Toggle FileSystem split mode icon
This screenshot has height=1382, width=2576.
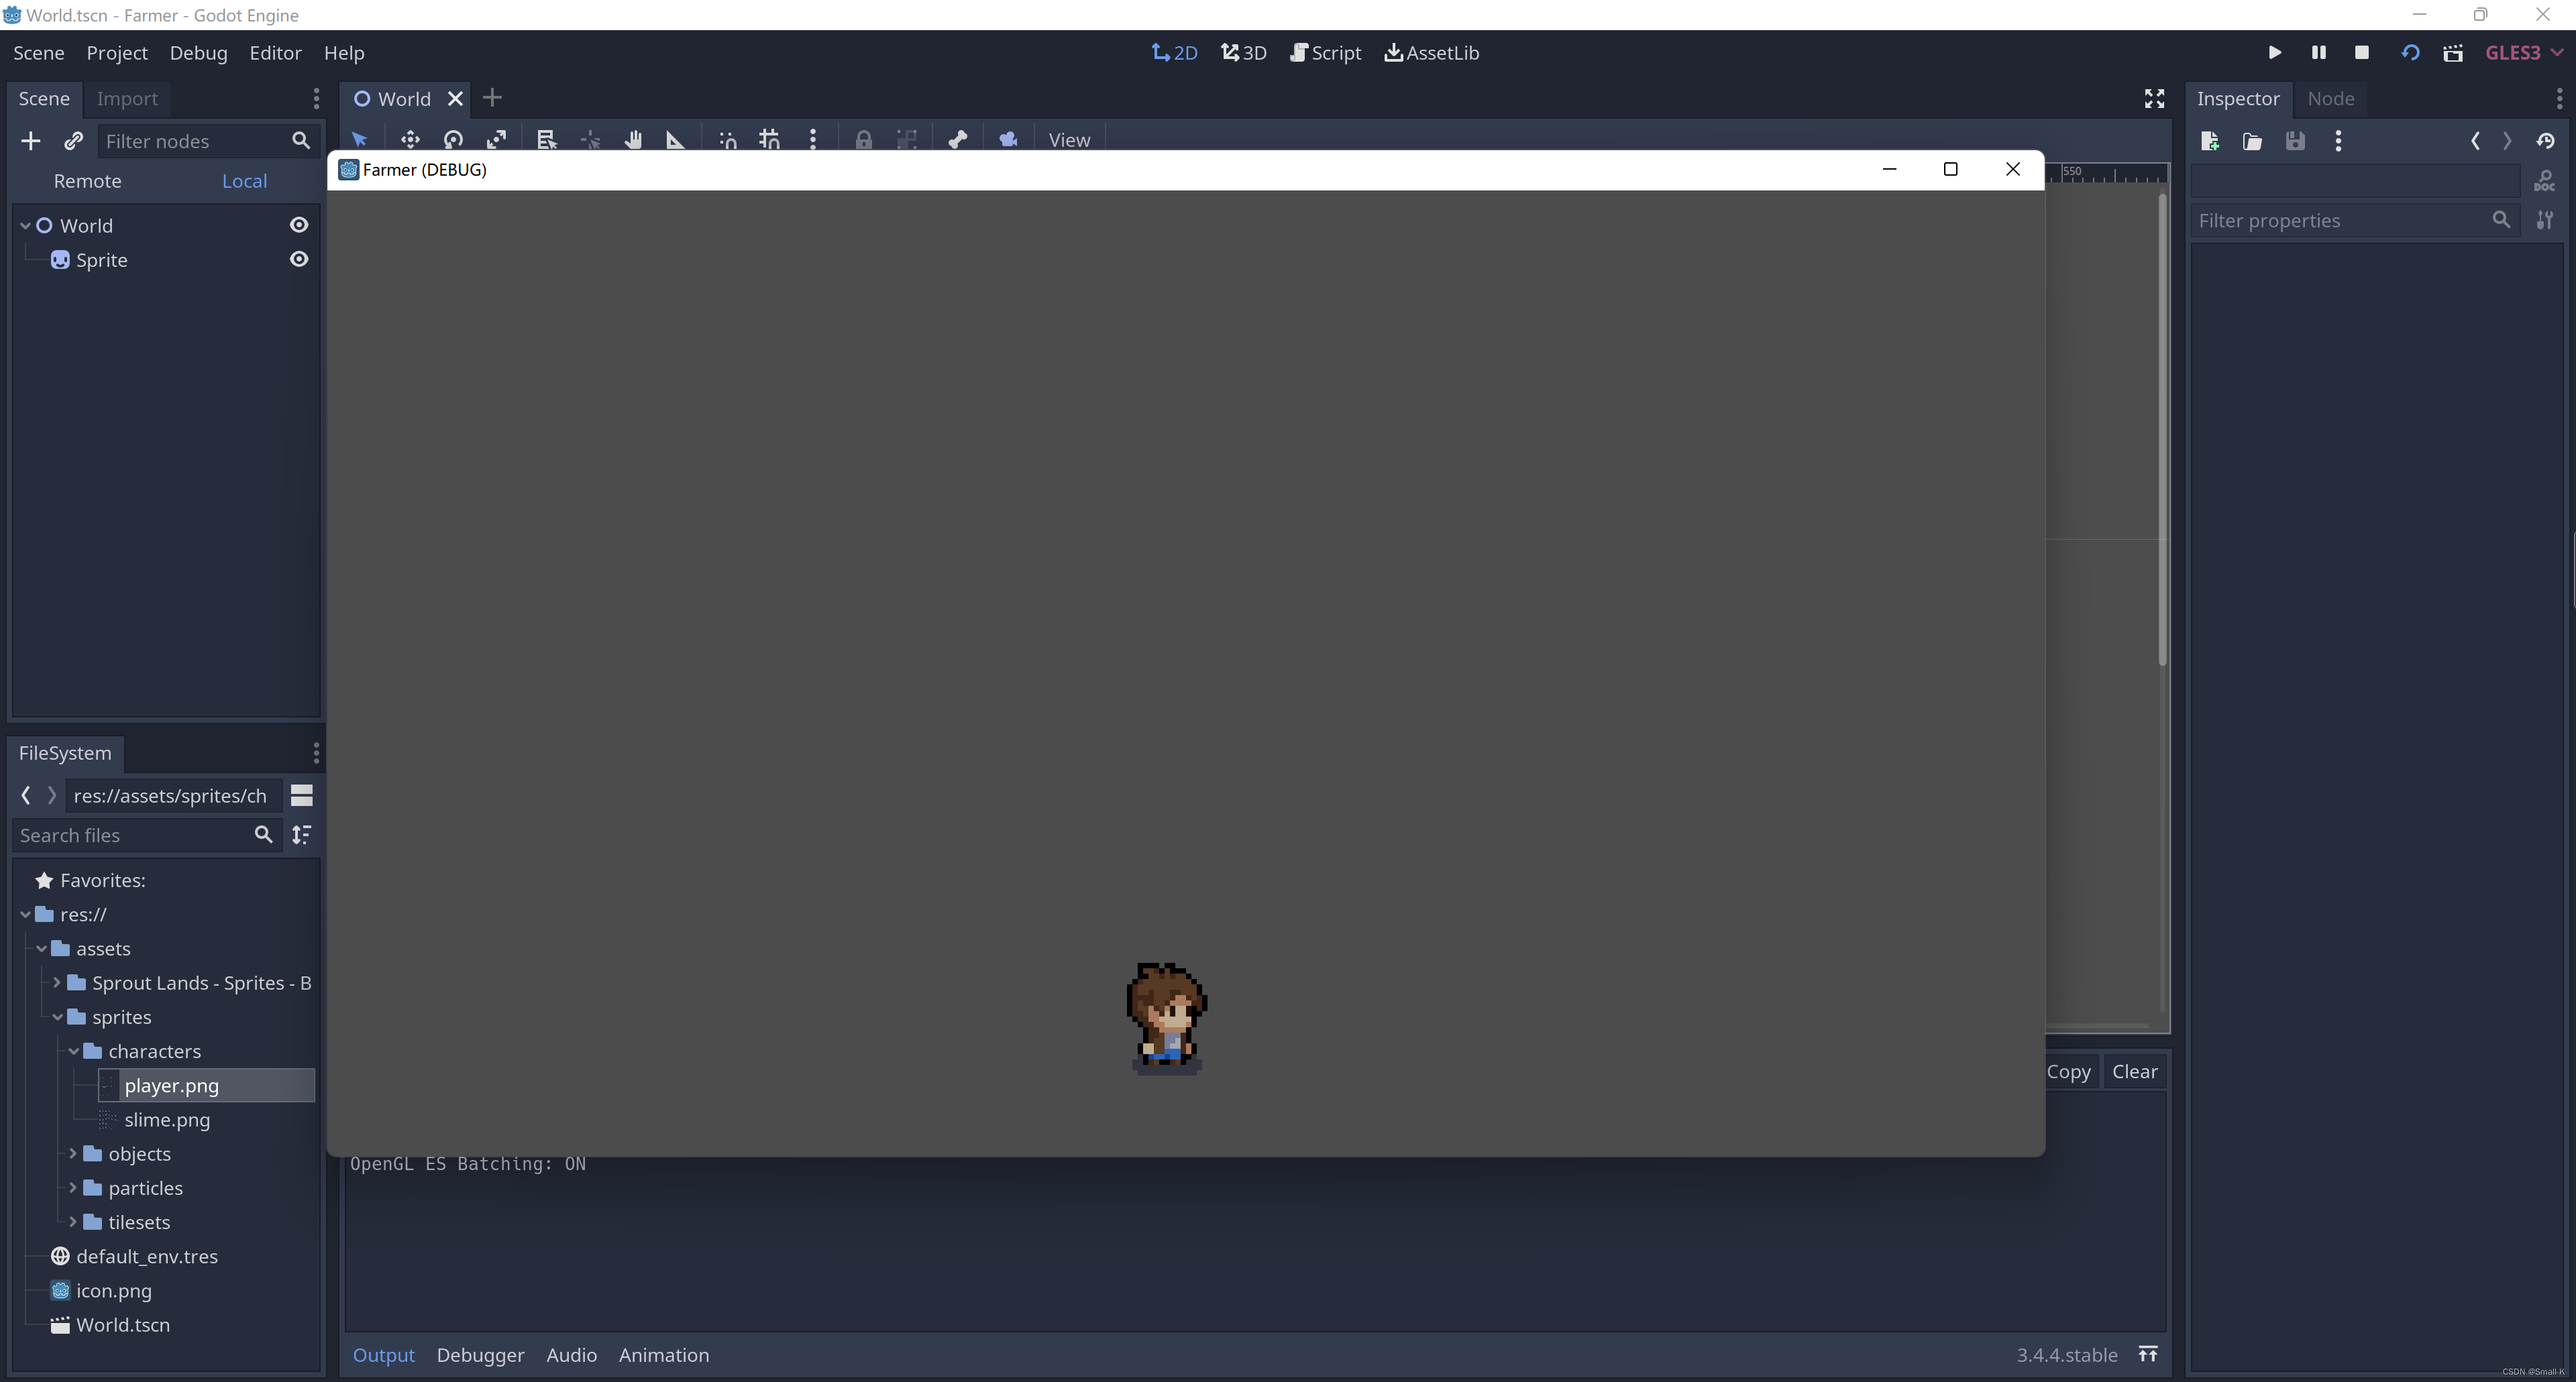301,795
